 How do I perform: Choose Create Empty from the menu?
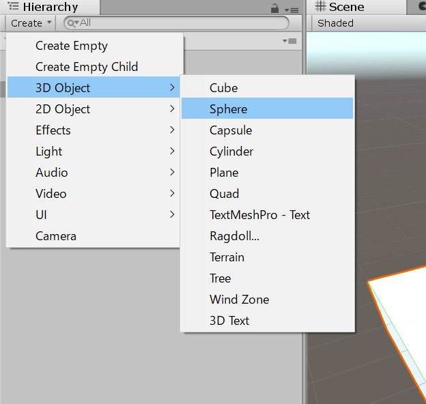72,46
